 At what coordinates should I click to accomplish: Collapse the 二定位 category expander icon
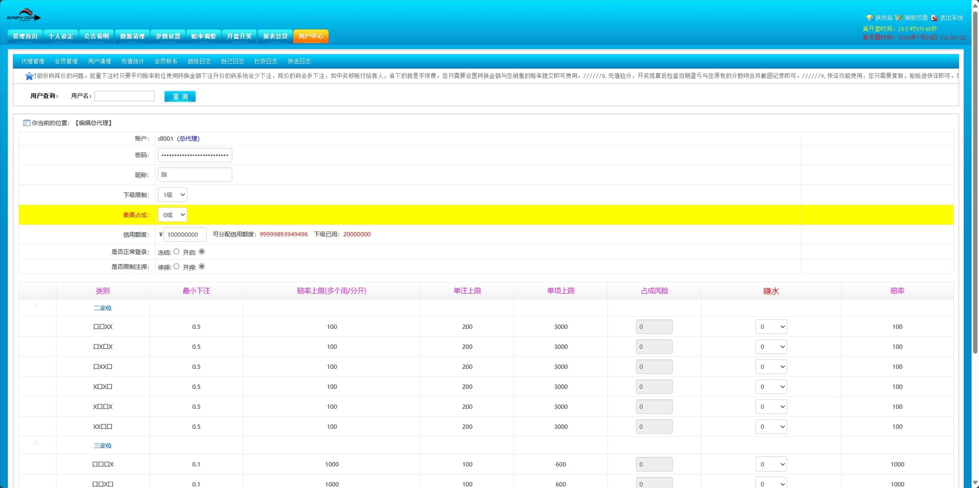pos(36,305)
